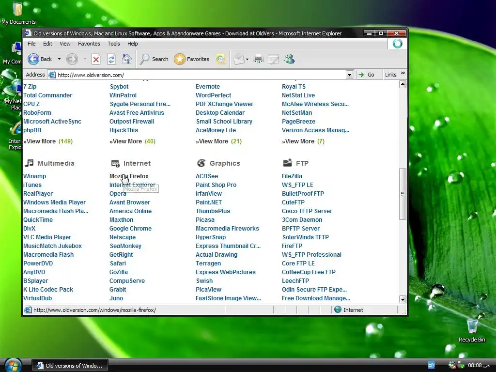Refresh the page with the Refresh icon

click(x=111, y=59)
